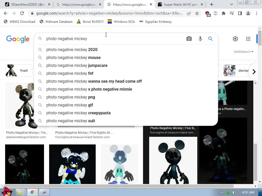Image resolution: width=262 pixels, height=196 pixels.
Task: Open the Mickey with blue bow tie thumbnail
Action: point(72,164)
